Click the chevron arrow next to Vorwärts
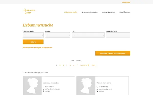153x95 pixels. pyautogui.click(x=88, y=65)
